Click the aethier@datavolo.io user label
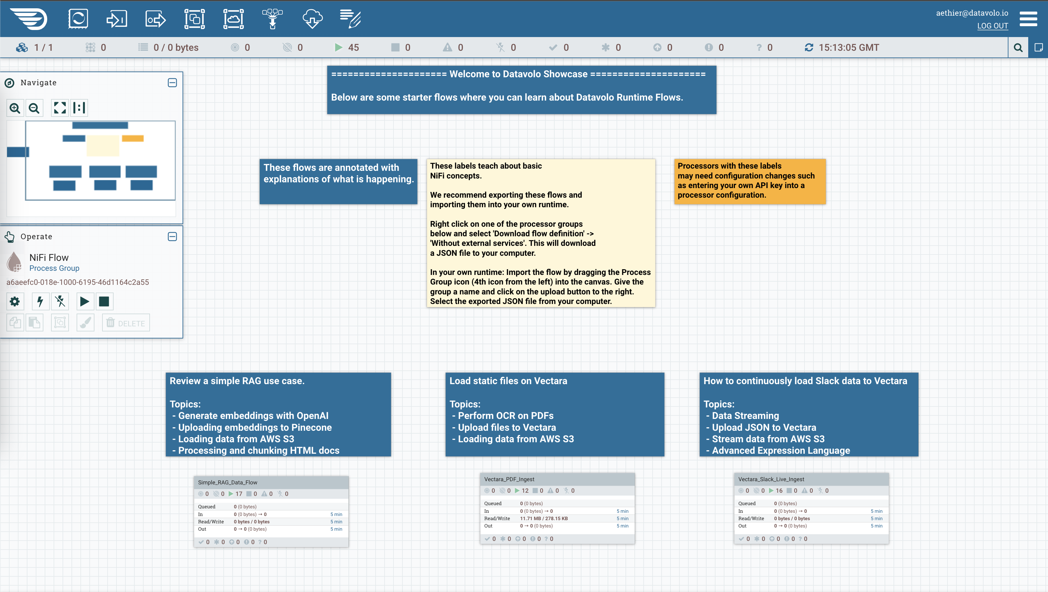1048x592 pixels. pyautogui.click(x=972, y=13)
